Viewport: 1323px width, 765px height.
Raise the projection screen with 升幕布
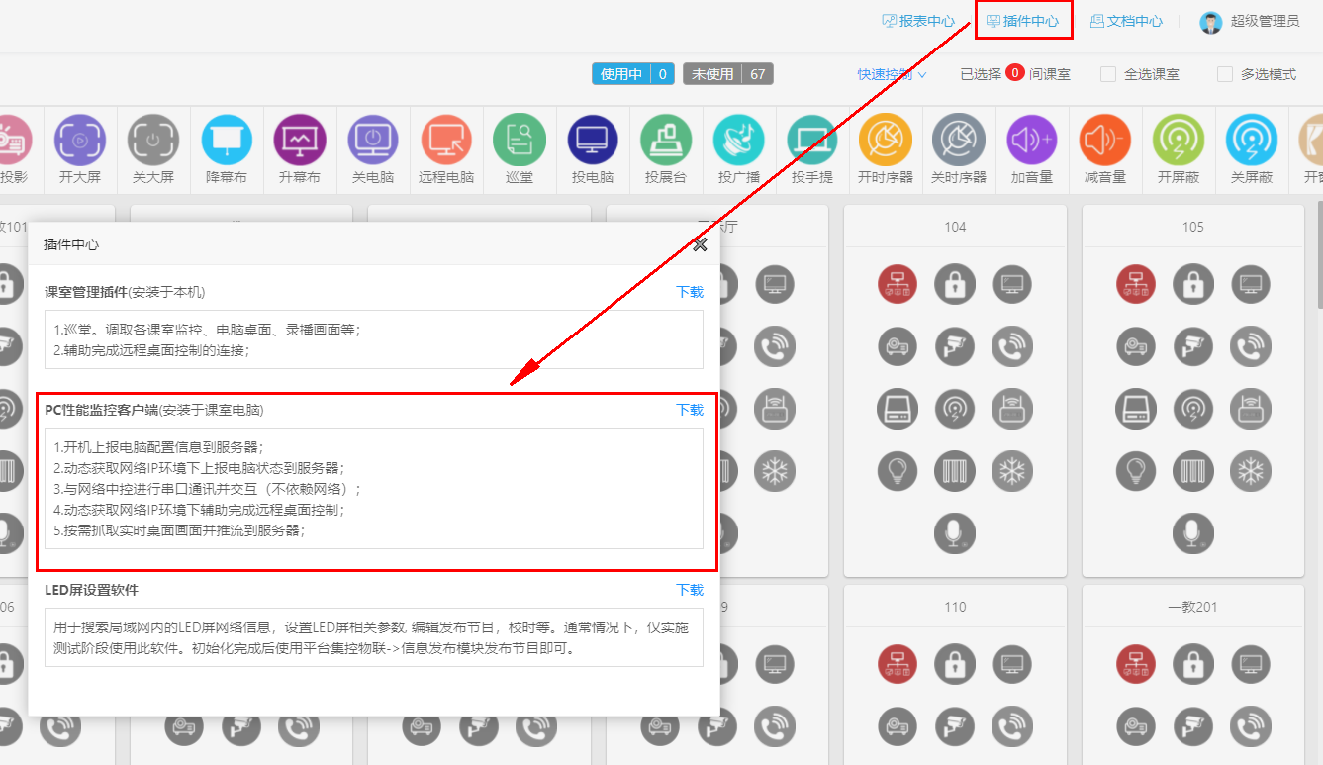point(300,140)
